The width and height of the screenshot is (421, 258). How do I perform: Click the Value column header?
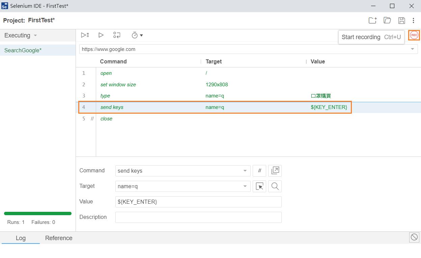[318, 61]
